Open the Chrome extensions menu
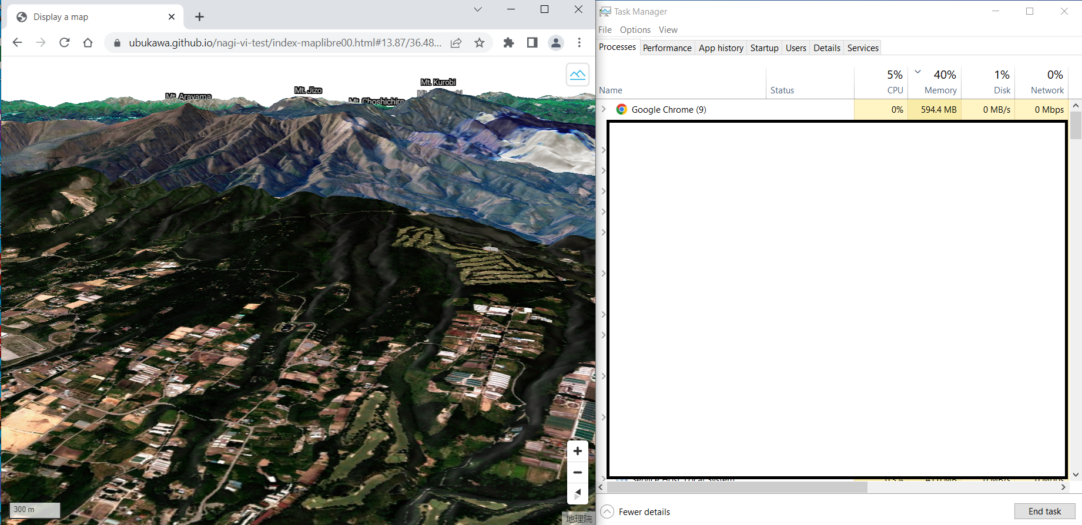The width and height of the screenshot is (1082, 525). click(x=509, y=42)
